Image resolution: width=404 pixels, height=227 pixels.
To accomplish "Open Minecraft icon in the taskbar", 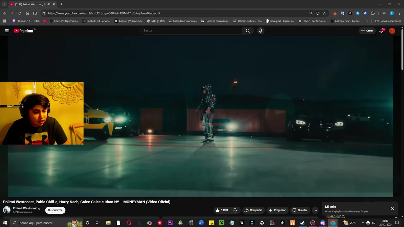I will pyautogui.click(x=222, y=223).
